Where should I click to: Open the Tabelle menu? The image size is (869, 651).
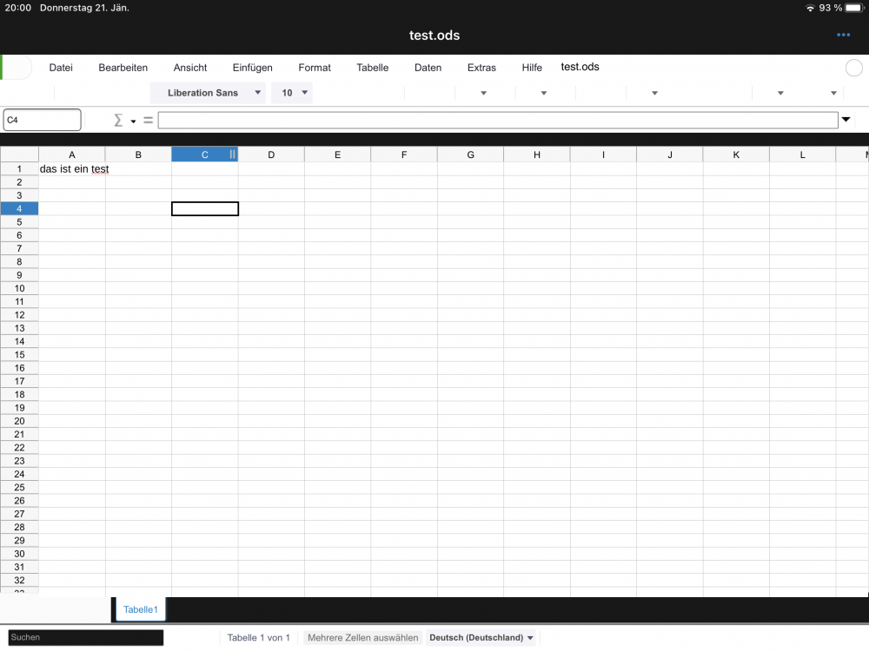point(373,68)
